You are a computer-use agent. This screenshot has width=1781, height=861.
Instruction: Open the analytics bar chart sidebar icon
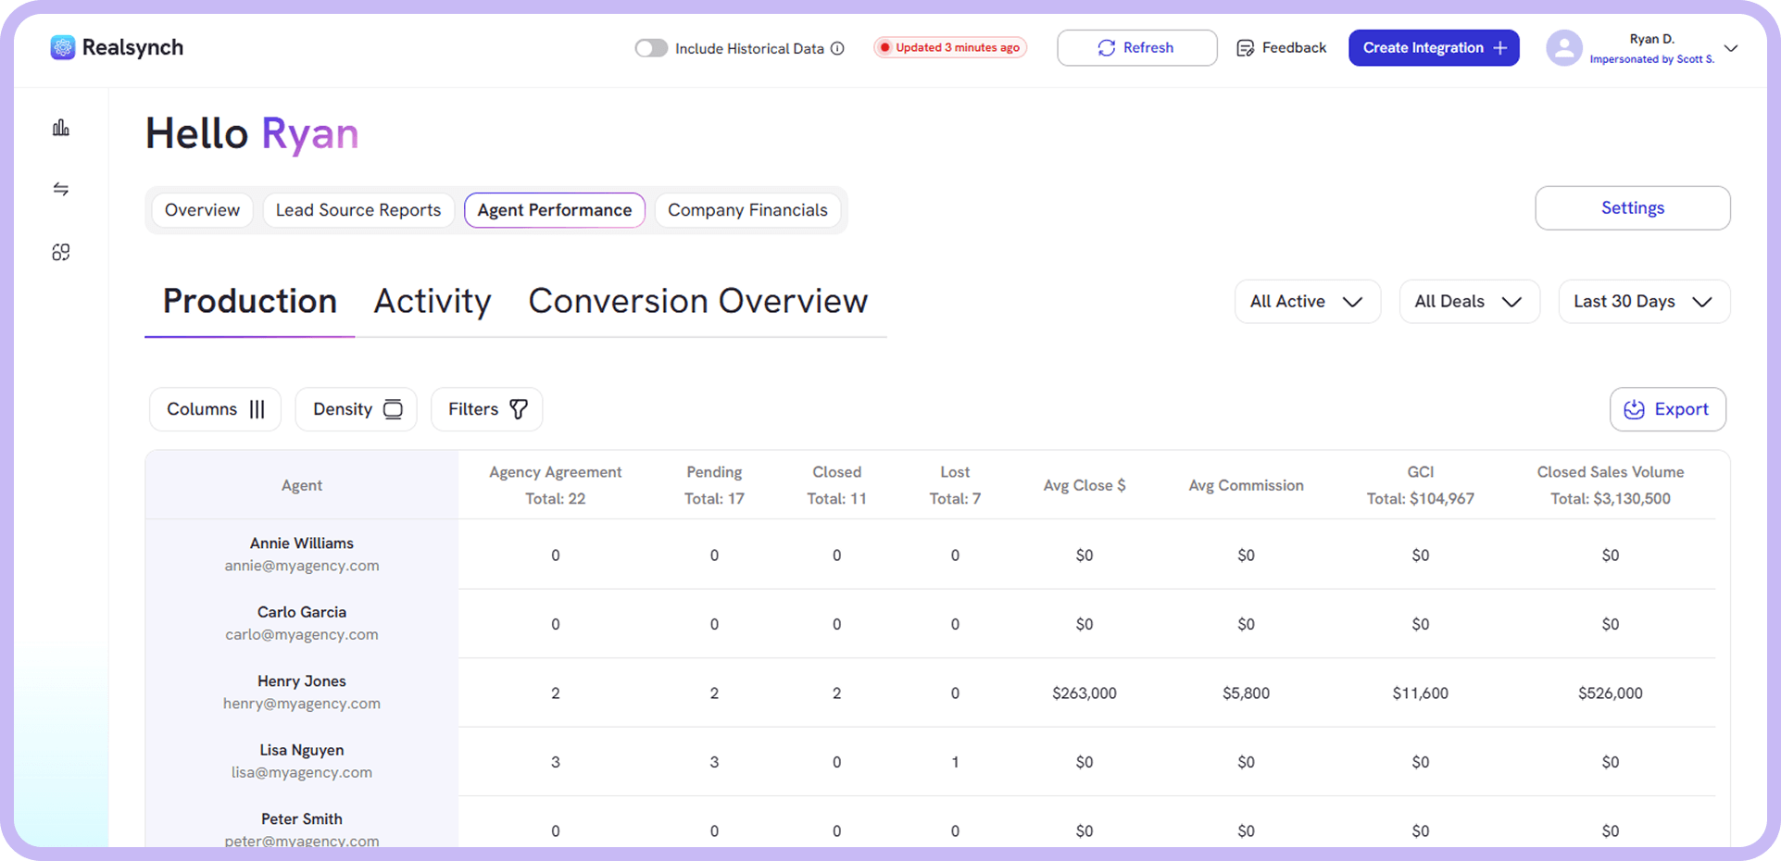pyautogui.click(x=61, y=128)
